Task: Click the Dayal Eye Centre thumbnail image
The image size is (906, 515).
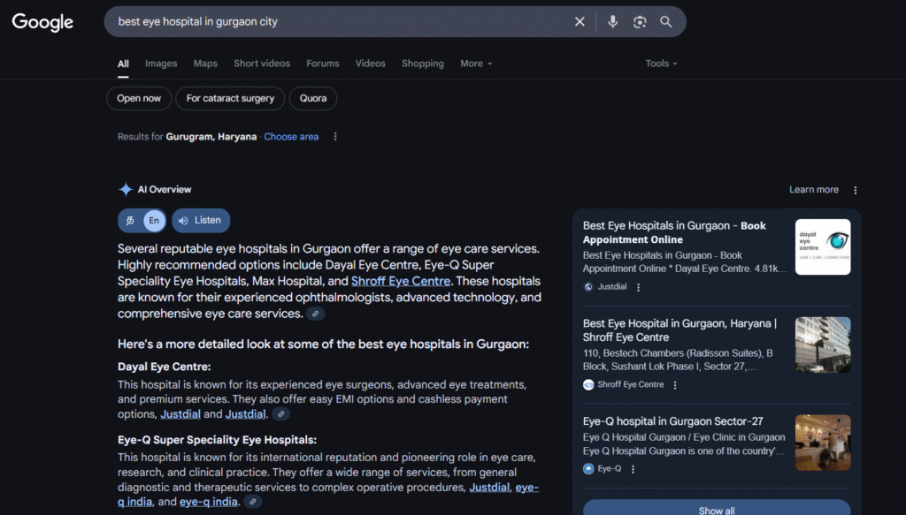Action: [x=822, y=246]
